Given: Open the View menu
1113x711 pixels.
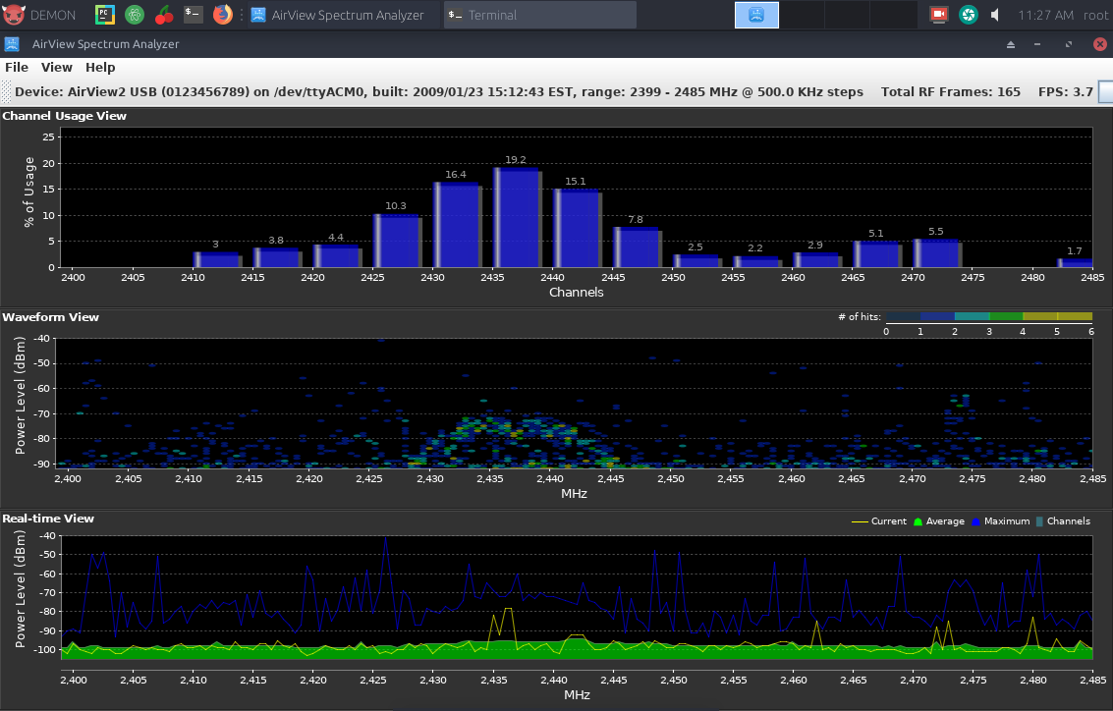Looking at the screenshot, I should coord(57,68).
